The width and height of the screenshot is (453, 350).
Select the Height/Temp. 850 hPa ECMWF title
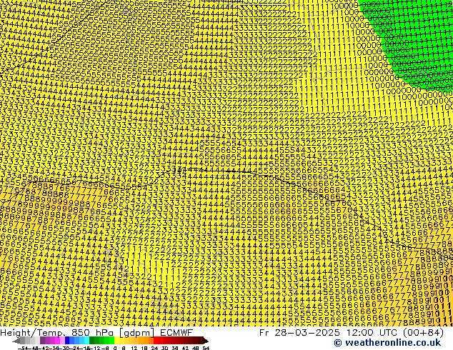(x=96, y=332)
